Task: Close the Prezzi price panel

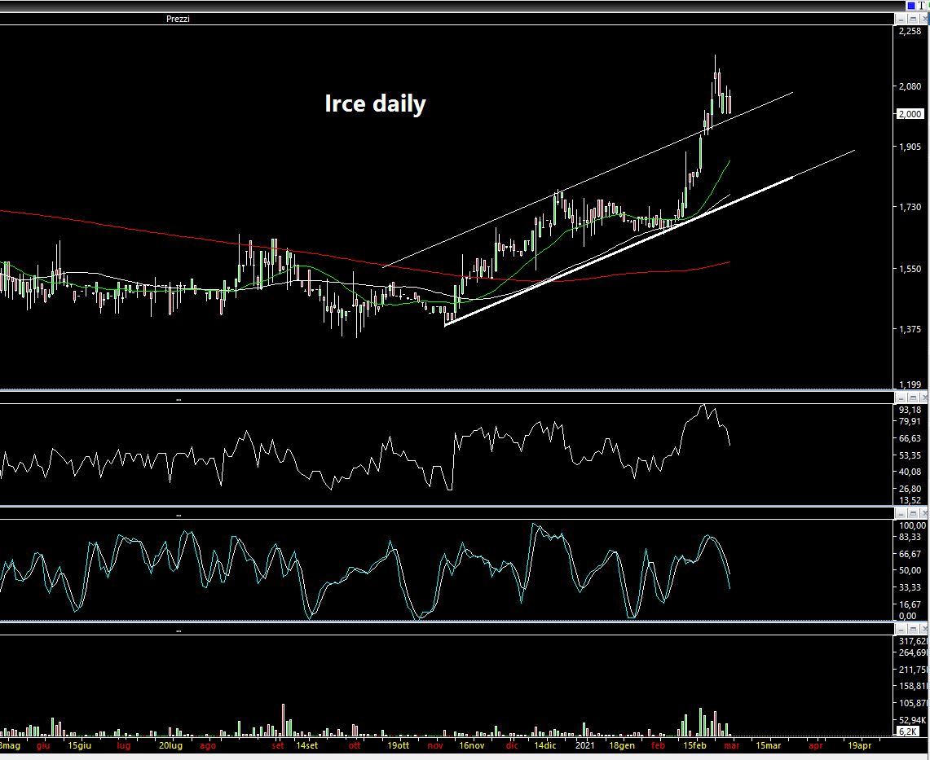Action: pos(924,19)
